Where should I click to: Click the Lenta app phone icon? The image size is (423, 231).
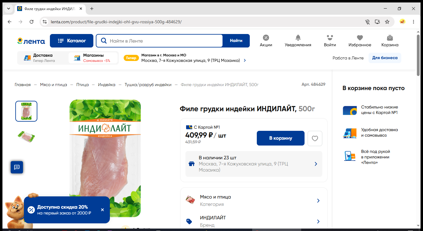tap(350, 156)
